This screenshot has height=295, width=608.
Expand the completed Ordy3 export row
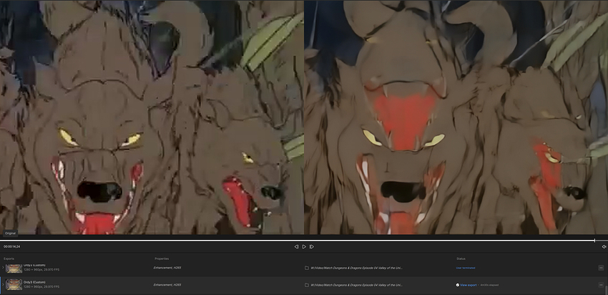[x=3, y=284]
